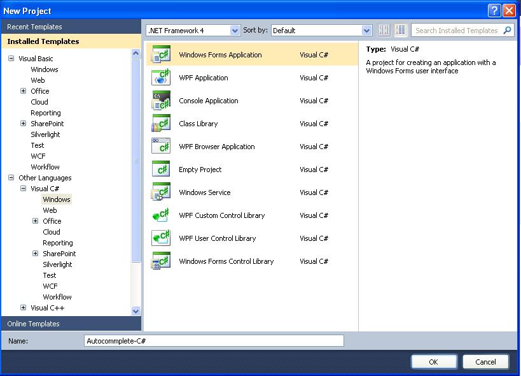Click the 'Empty Project' template name
Screen dimensions: 521x376
[x=200, y=170]
